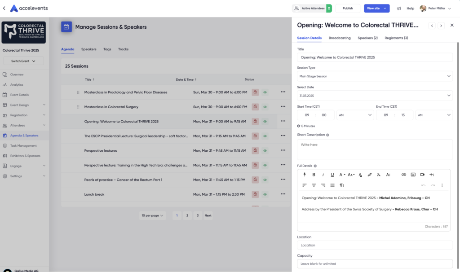Toggle bold formatting in Full Details editor
This screenshot has height=272, width=460.
coord(314,175)
